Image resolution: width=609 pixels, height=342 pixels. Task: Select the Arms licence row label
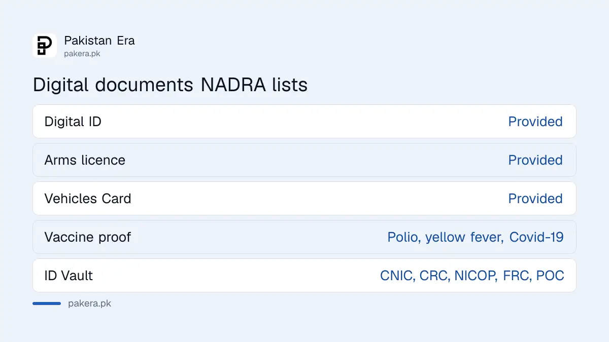pyautogui.click(x=85, y=160)
